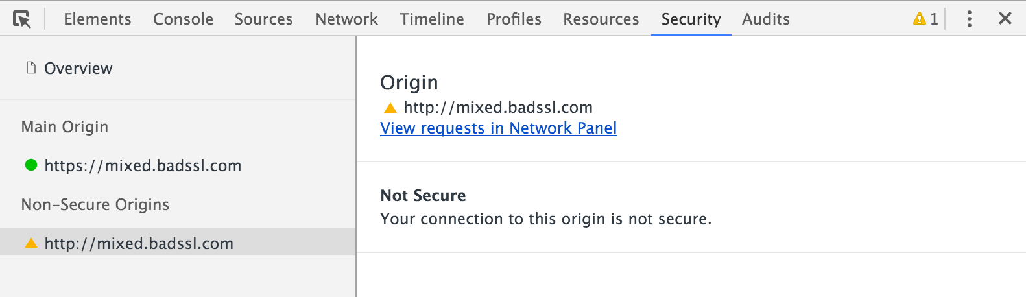Screen dimensions: 1026x297
Task: Open the security Overview item
Action: (x=78, y=69)
